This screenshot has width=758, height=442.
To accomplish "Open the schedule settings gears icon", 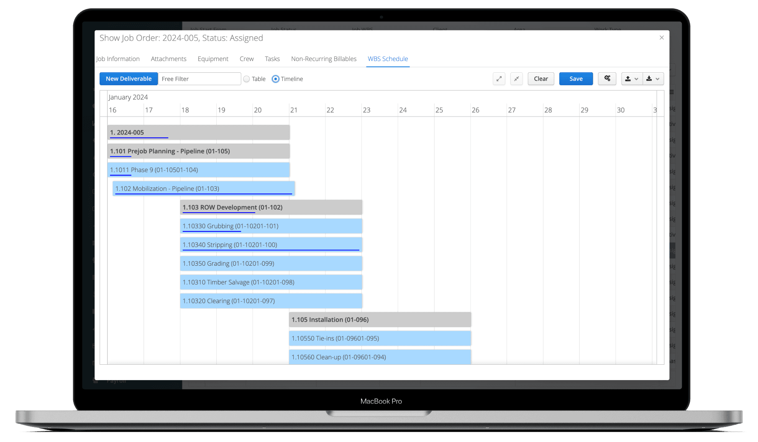I will (x=607, y=79).
